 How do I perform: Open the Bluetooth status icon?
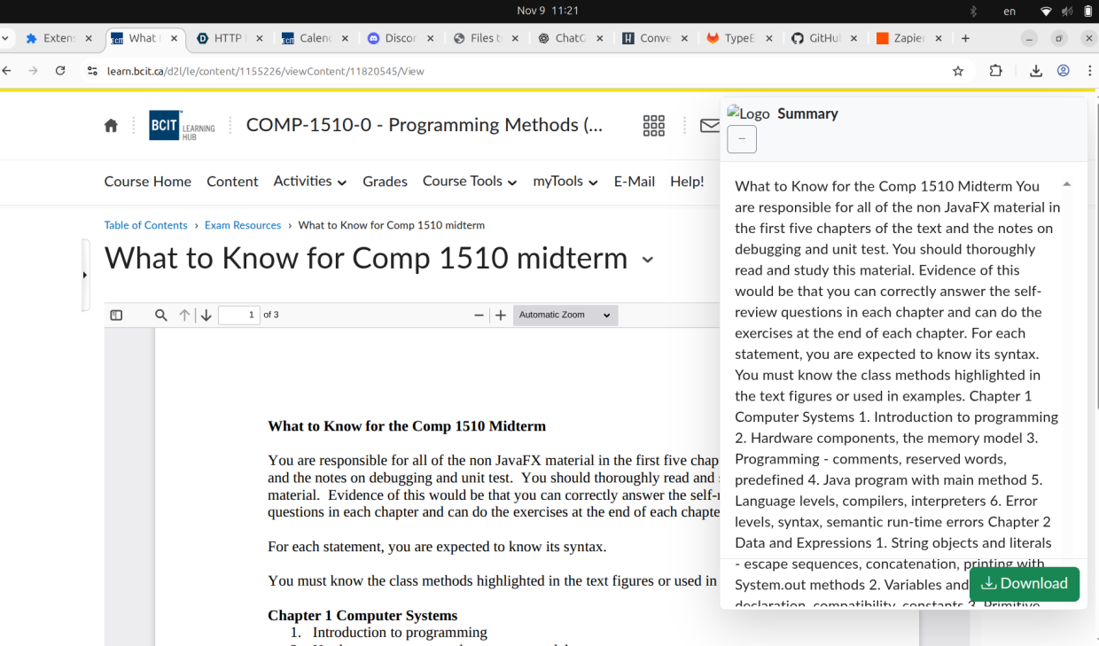pyautogui.click(x=972, y=12)
